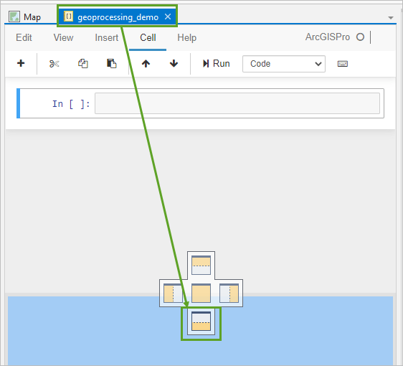
Task: Move selected cell up arrow
Action: (x=146, y=64)
